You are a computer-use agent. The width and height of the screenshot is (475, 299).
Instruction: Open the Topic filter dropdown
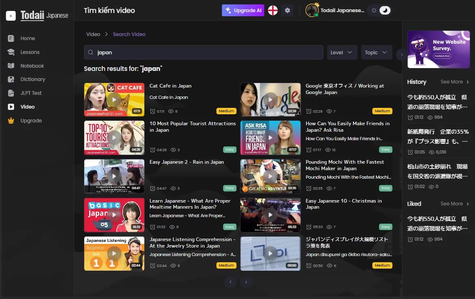376,52
